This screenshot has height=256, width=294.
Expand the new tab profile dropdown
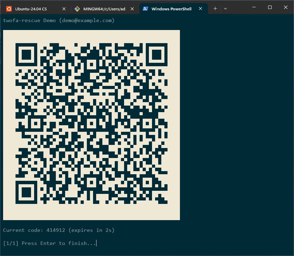[x=225, y=9]
